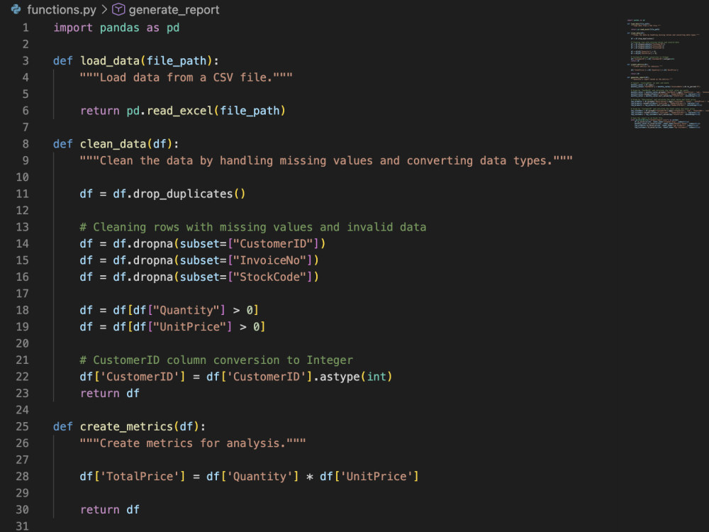Click line number 1 in the gutter
Screen dimensions: 709x532
[26, 28]
